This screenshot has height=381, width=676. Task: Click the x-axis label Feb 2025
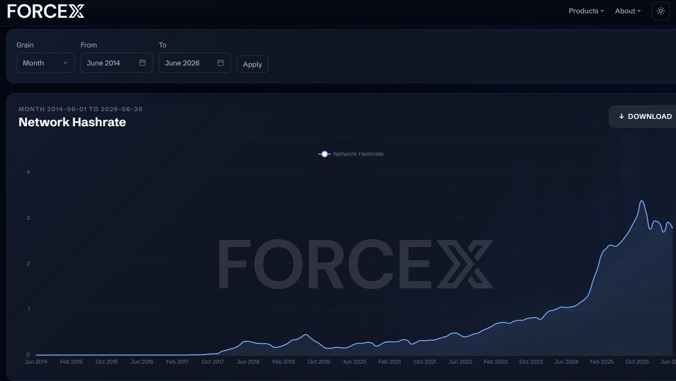[602, 362]
